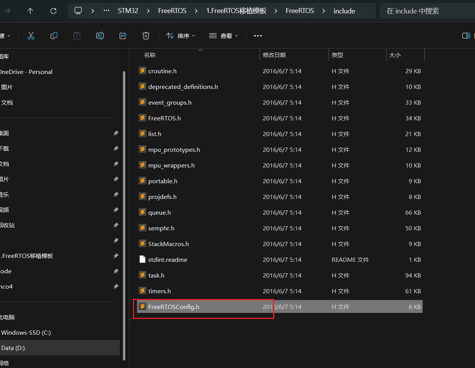Screen dimensions: 475x368
Task: Click the Delete trash can icon
Action: click(x=146, y=36)
